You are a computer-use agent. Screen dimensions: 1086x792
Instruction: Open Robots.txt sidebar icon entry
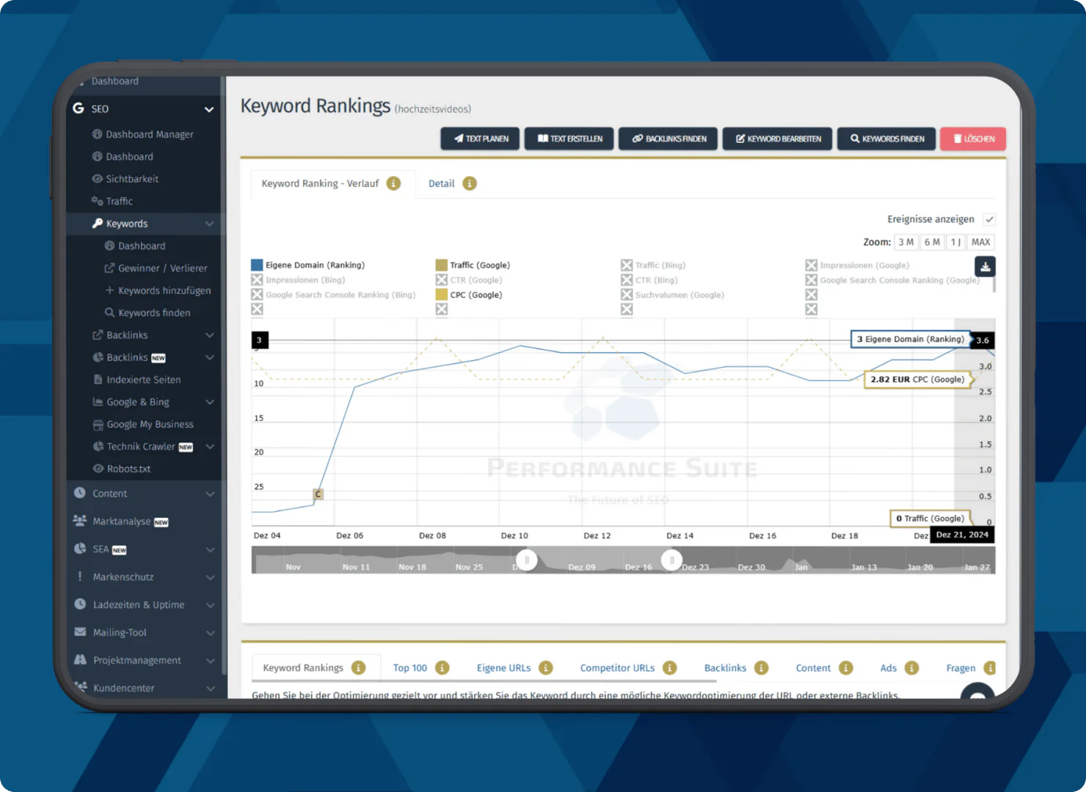coord(98,469)
